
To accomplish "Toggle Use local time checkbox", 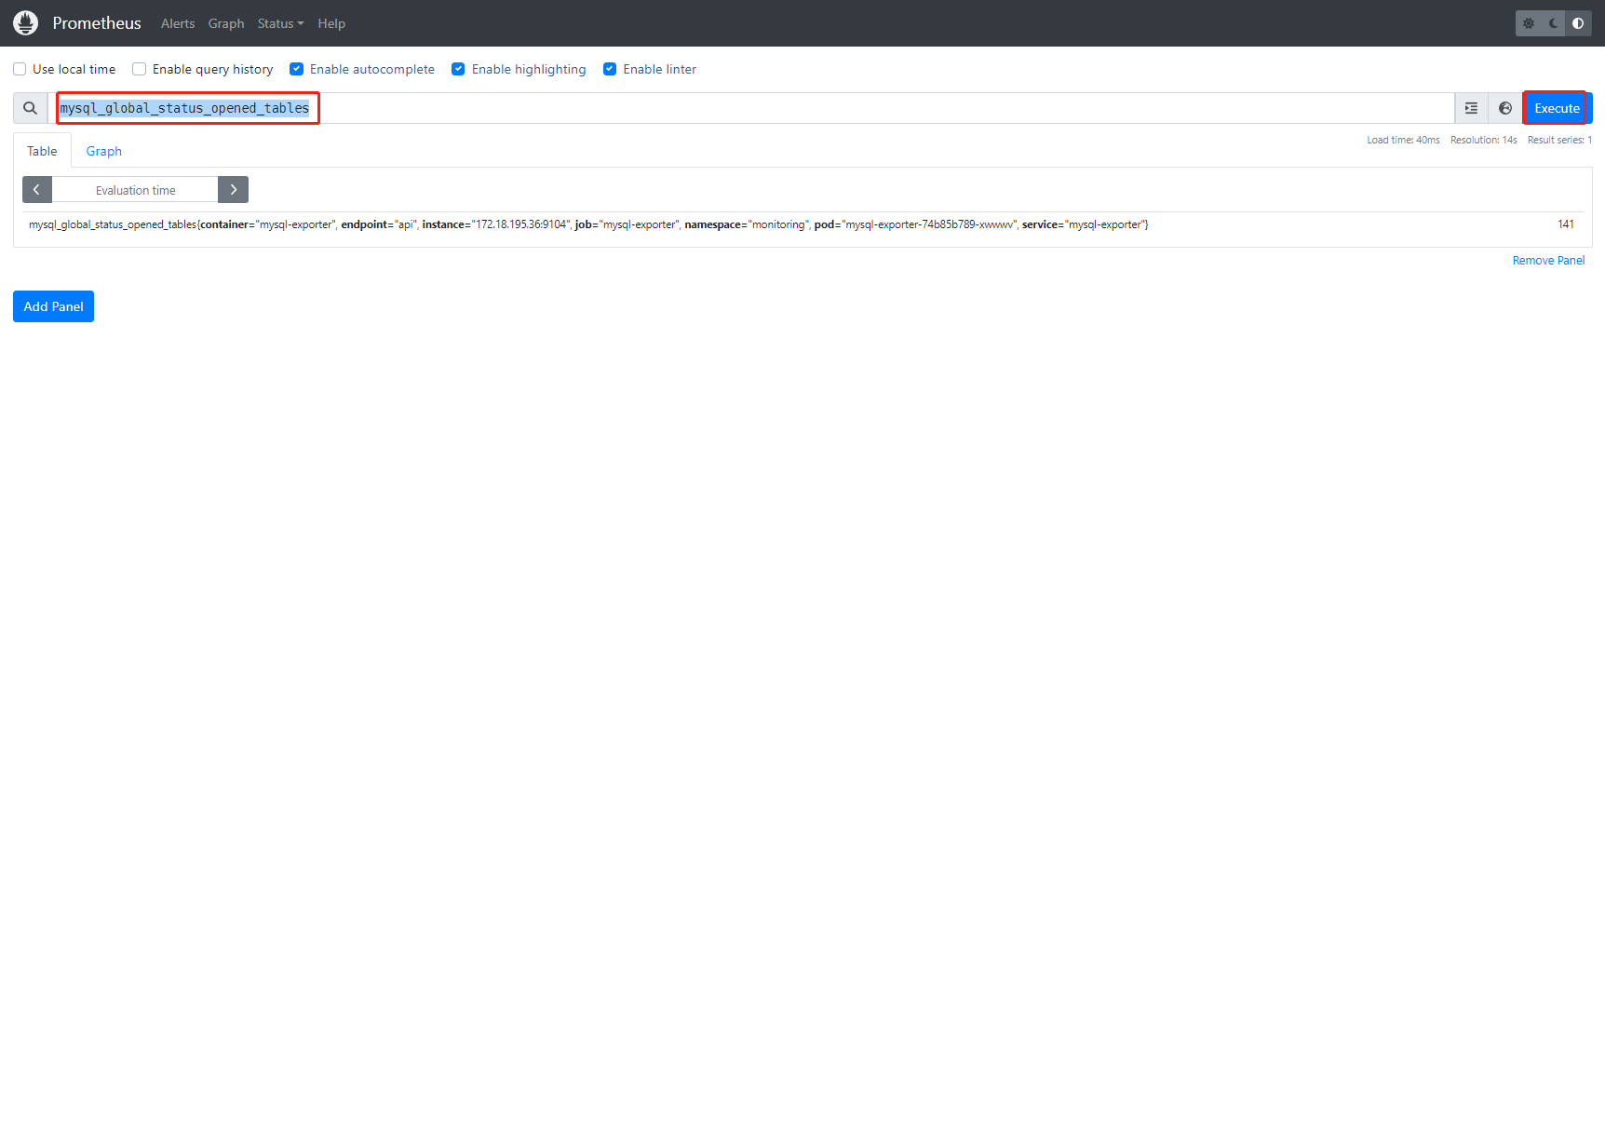I will point(20,69).
